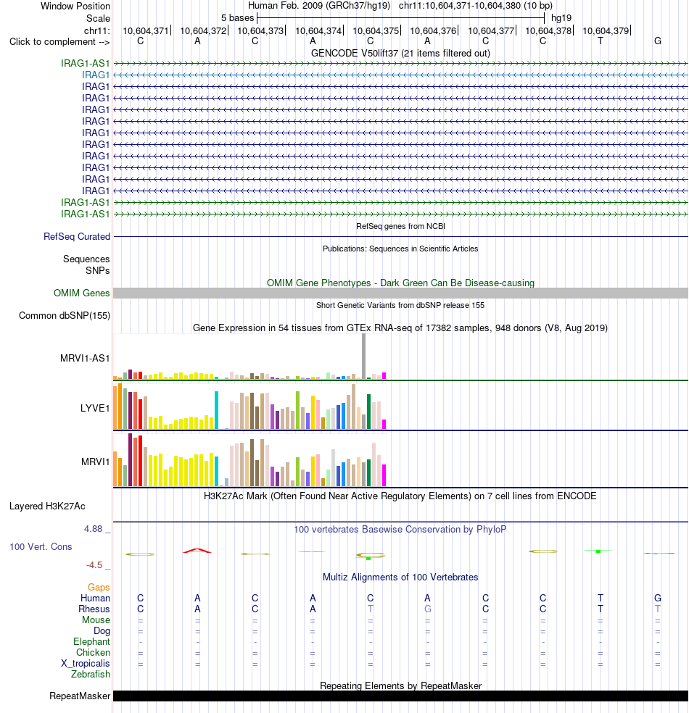Click the '5 bases' scale bar text

tap(238, 18)
